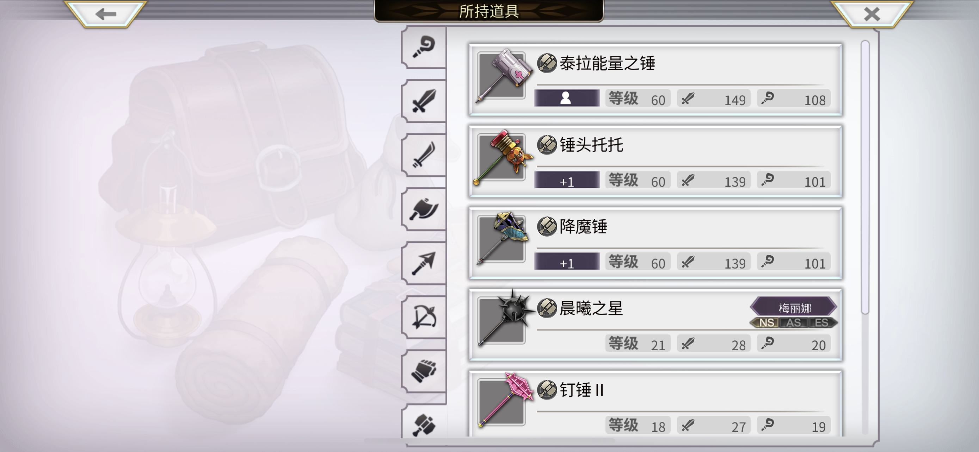
Task: Click the back arrow button
Action: 106,14
